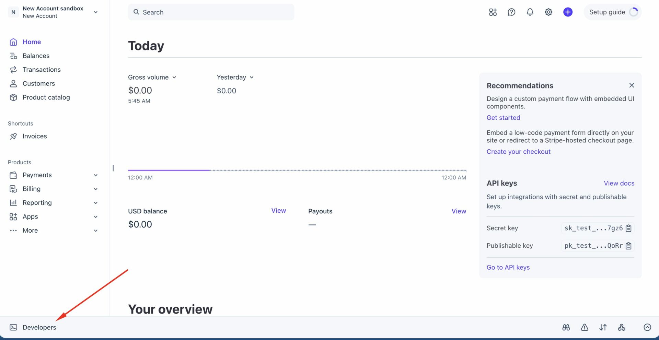Open the Gross volume dropdown

[x=152, y=78]
